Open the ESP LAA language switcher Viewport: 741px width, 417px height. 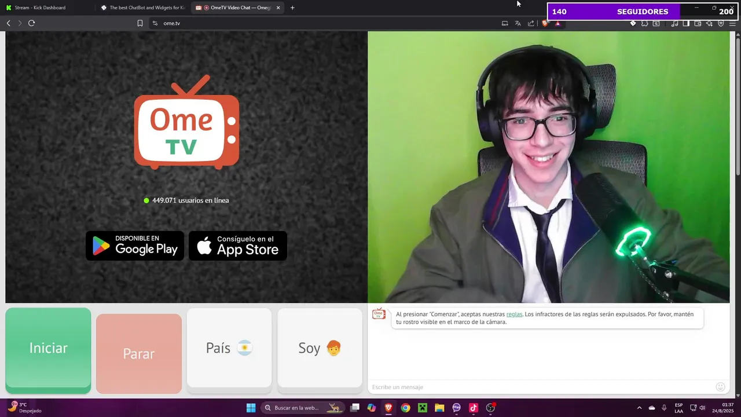[678, 408]
